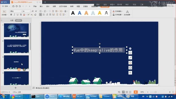Open the font name dropdown
176x99 pixels.
(x=21, y=11)
